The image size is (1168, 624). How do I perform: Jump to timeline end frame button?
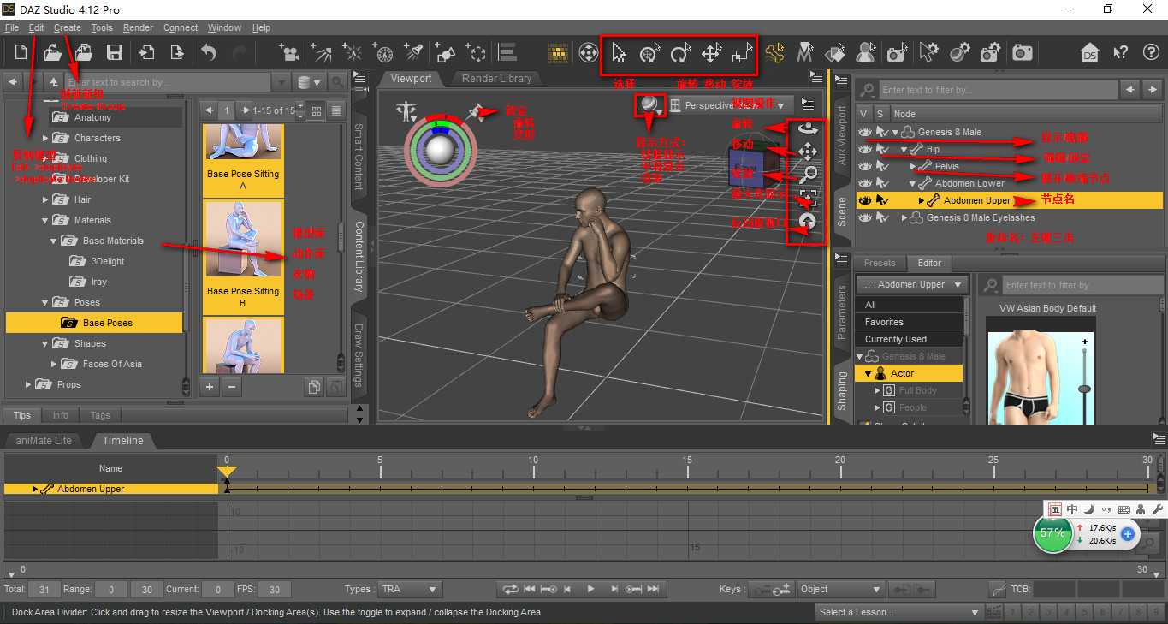pos(653,589)
